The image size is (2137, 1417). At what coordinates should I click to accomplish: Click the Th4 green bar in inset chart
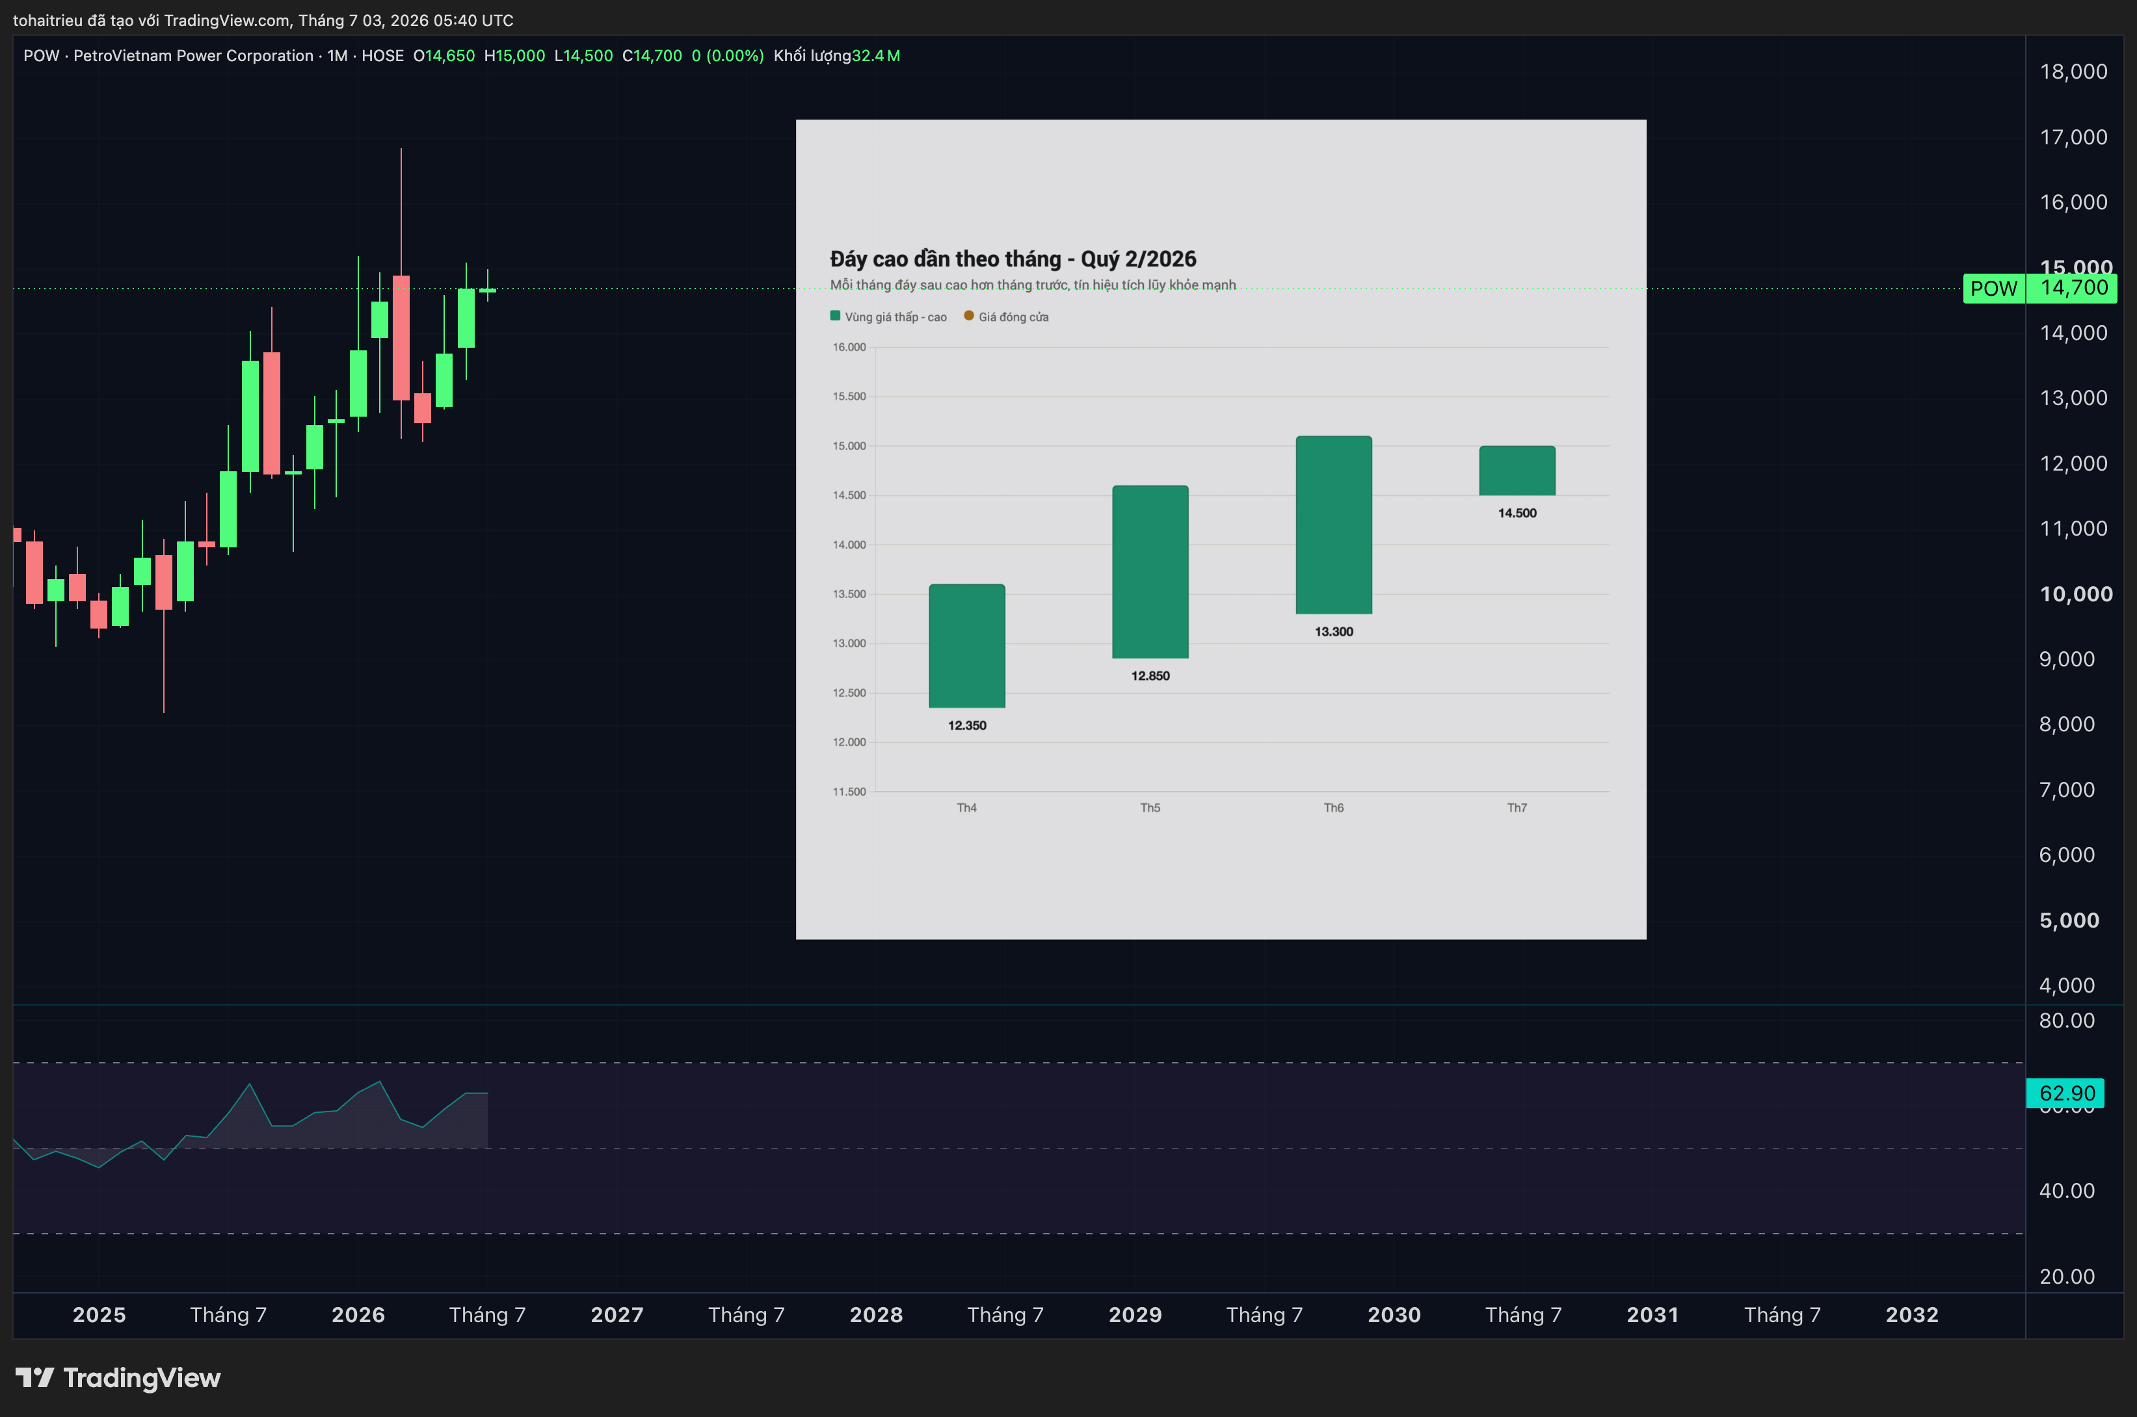click(966, 646)
